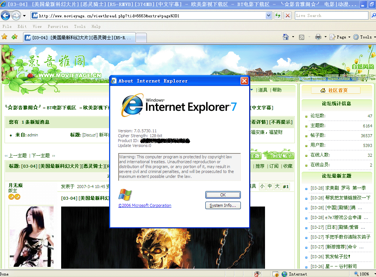Screen dimensions: 376x277
Task: Open the Tools gear command bar menu
Action: 364,37
